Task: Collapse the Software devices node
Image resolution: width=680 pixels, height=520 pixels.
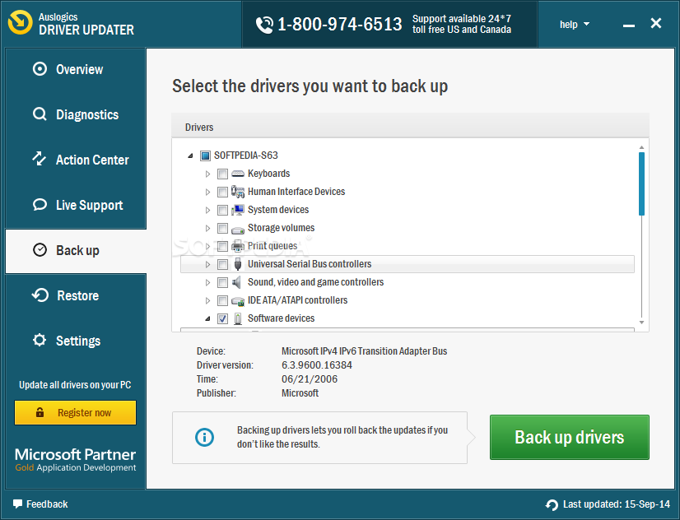Action: tap(207, 319)
